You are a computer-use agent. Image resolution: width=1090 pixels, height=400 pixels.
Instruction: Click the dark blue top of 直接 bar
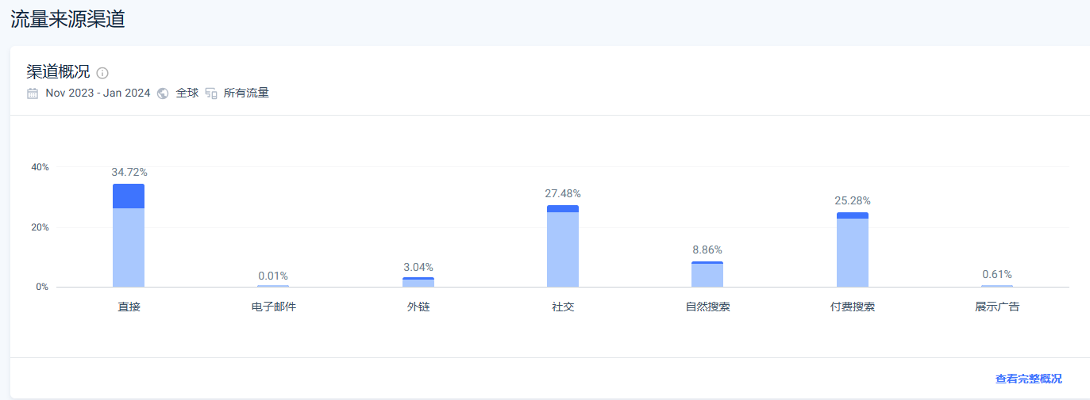(129, 196)
